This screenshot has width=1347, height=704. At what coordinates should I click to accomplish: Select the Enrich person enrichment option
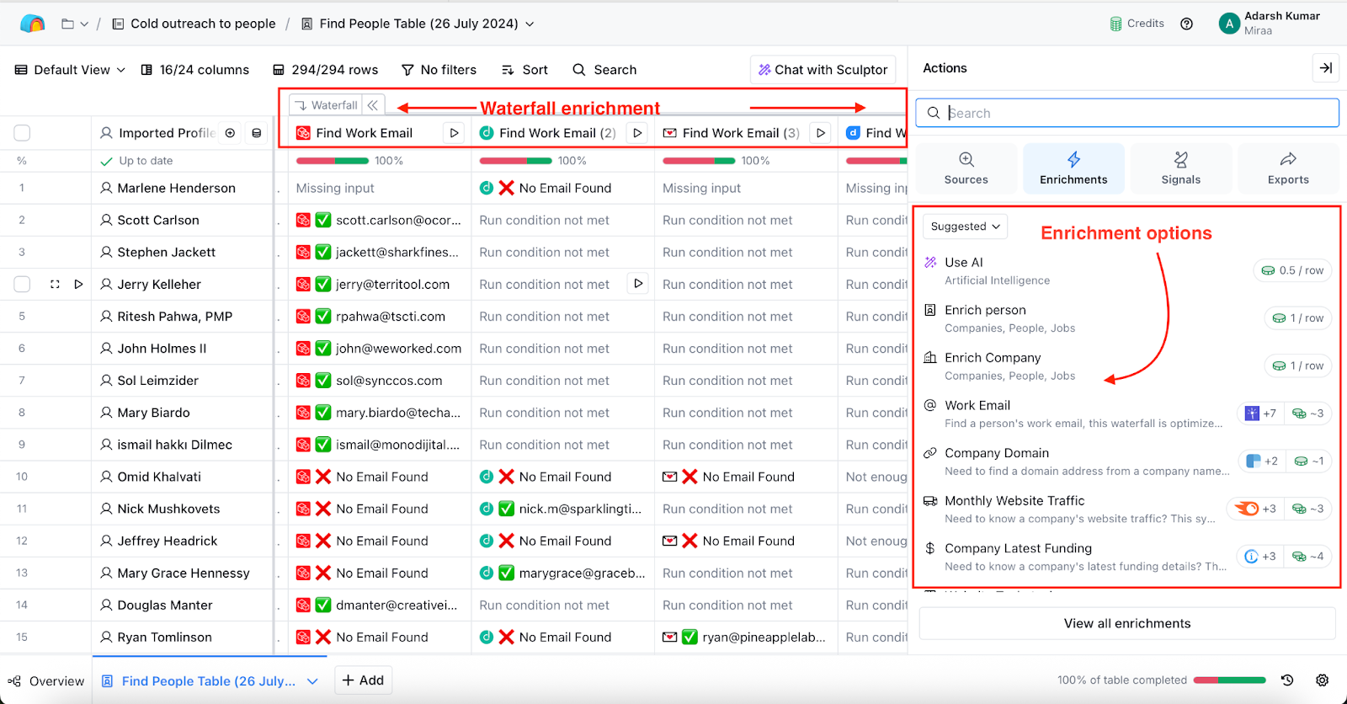pyautogui.click(x=1127, y=318)
